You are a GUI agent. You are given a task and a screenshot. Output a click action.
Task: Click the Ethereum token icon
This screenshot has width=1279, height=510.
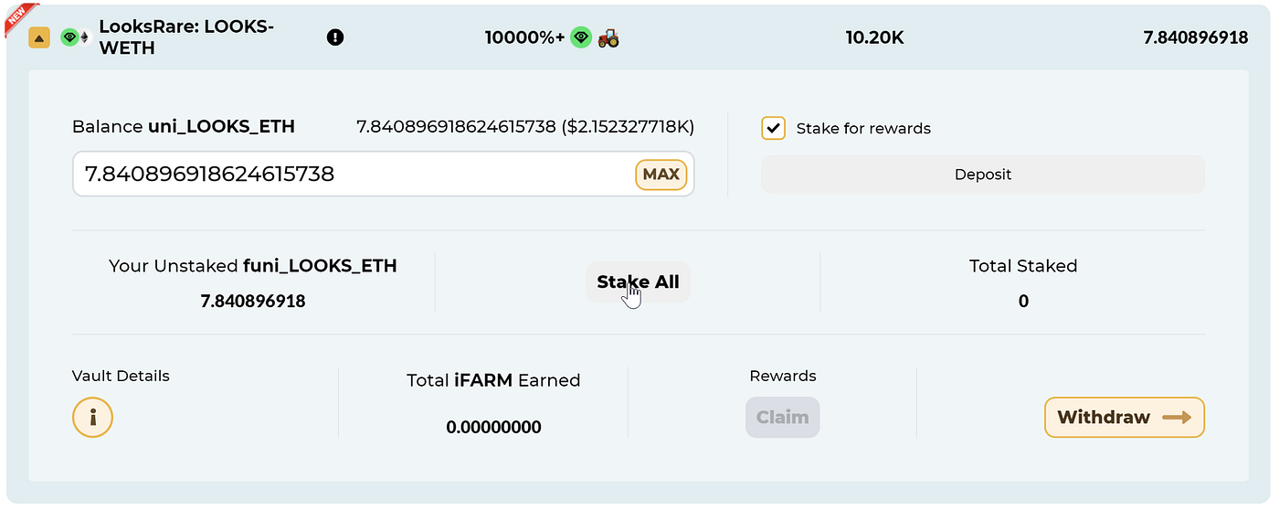tap(85, 37)
